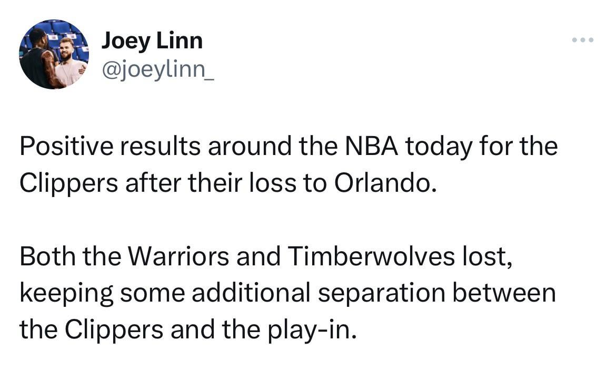Open the Joey Linn display name link

coord(152,40)
